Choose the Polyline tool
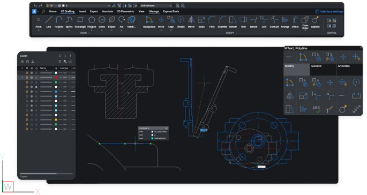Viewport: 367px width, 195px height. pyautogui.click(x=59, y=20)
